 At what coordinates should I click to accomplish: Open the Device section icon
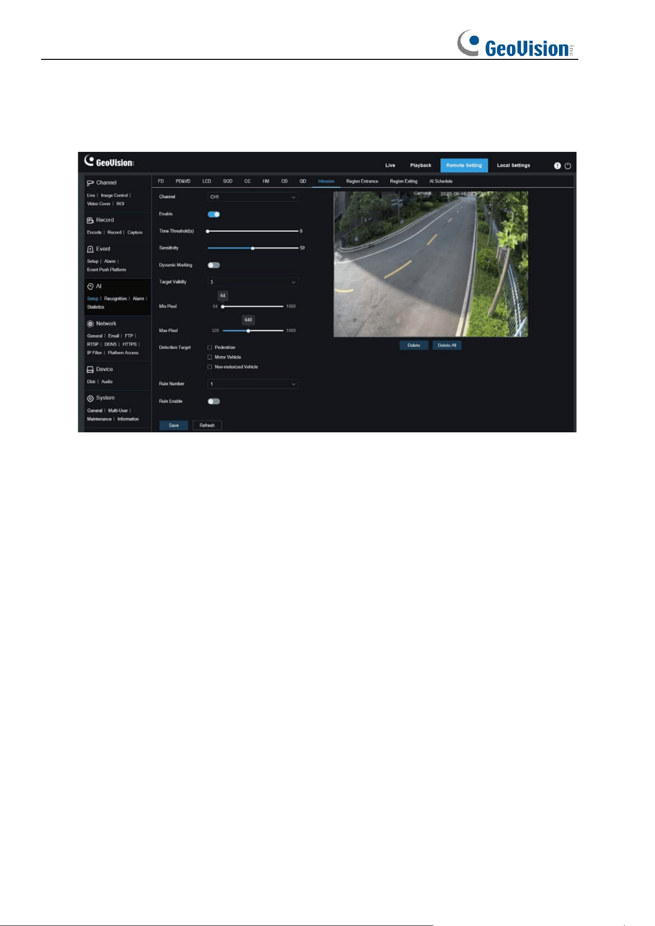(x=90, y=370)
